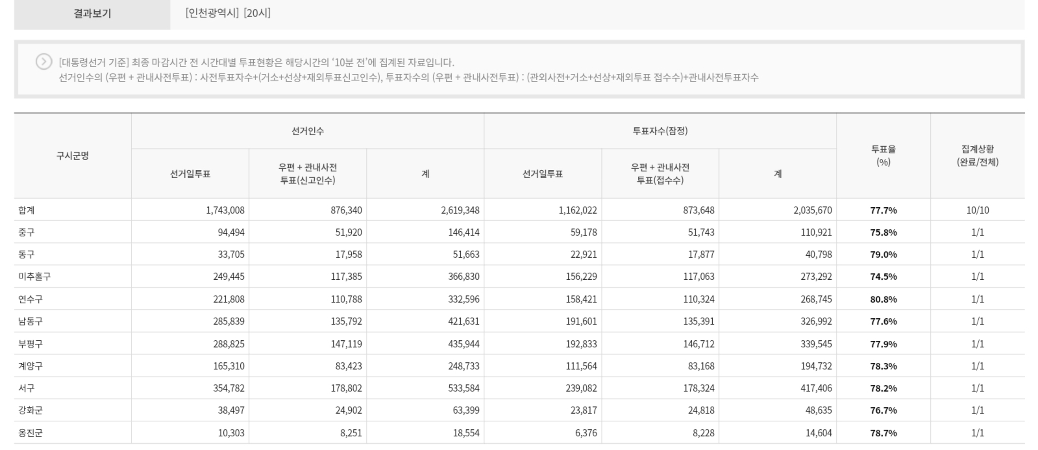
Task: Select the 미추홀구 row label
Action: coord(35,276)
